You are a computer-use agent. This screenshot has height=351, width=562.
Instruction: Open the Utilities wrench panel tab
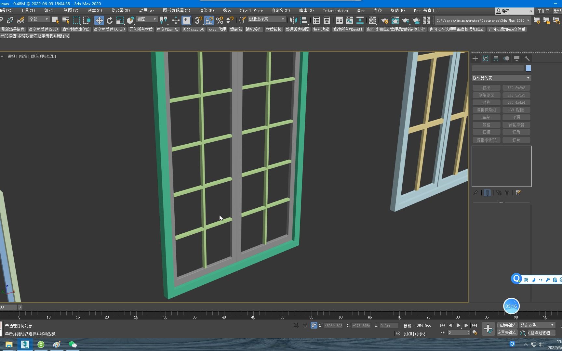point(527,58)
